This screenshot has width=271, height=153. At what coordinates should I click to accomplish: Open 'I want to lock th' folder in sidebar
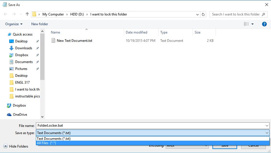tap(27, 89)
